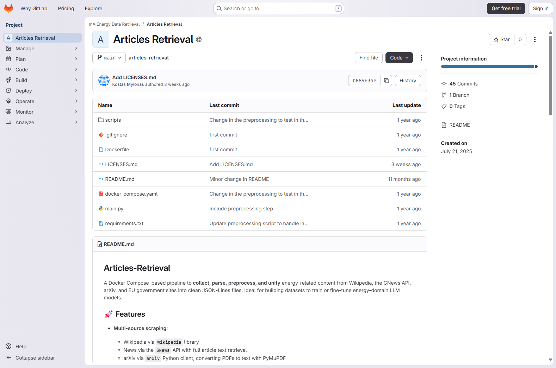Click the README.md markdown file icon in list
The height and width of the screenshot is (368, 556).
(x=101, y=179)
